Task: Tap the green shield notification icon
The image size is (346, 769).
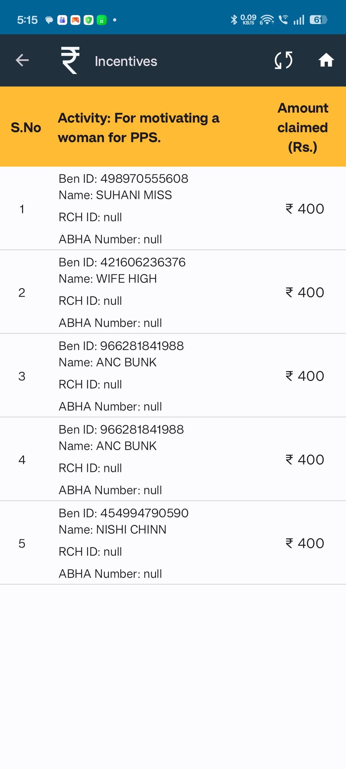Action: click(x=88, y=20)
